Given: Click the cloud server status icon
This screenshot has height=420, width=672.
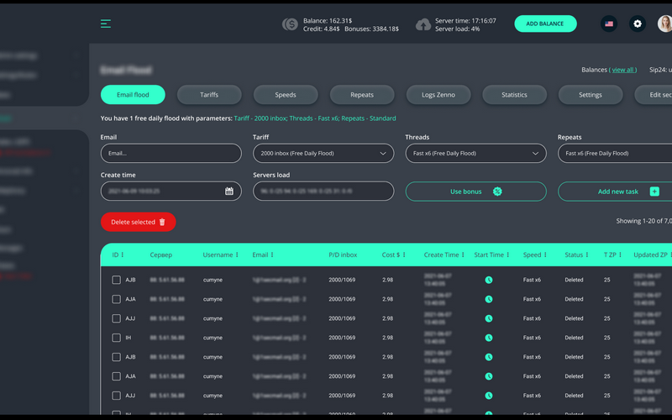Looking at the screenshot, I should [423, 24].
